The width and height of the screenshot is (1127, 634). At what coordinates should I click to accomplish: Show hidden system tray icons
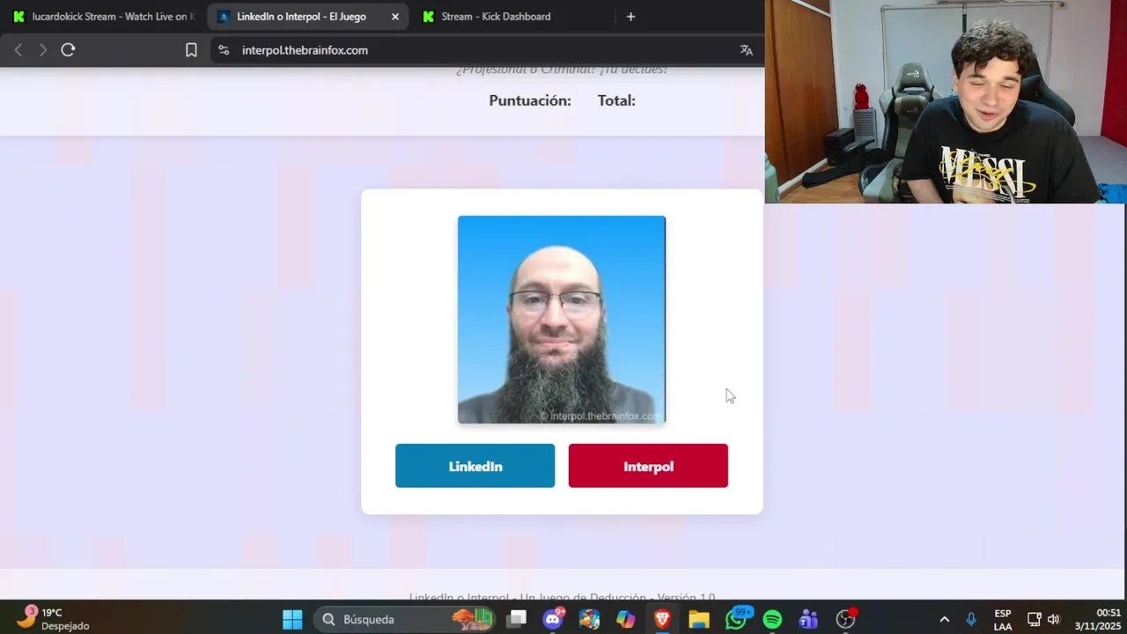click(945, 619)
